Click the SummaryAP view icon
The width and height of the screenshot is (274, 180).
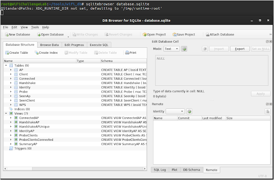(x=16, y=144)
